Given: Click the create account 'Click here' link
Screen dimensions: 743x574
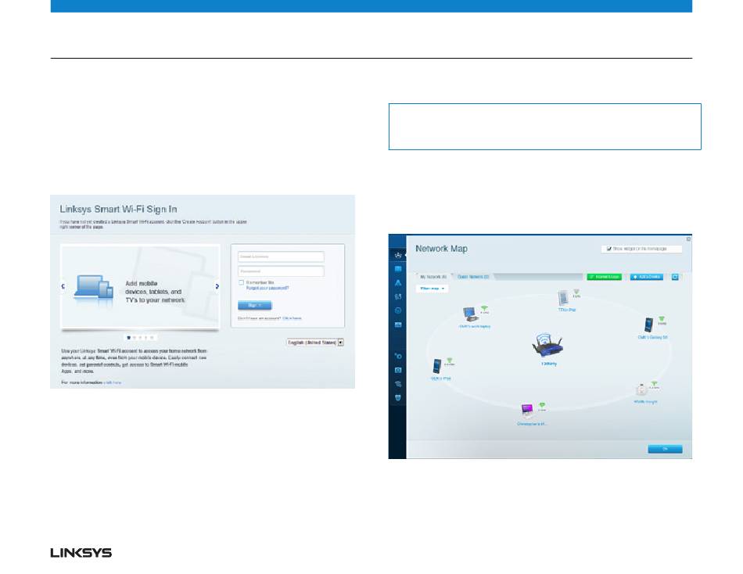Looking at the screenshot, I should tap(292, 318).
